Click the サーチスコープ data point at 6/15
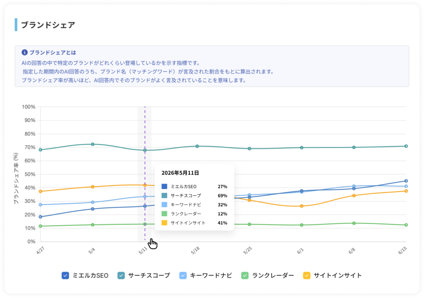Viewport: 424px width, 298px height. [406, 146]
